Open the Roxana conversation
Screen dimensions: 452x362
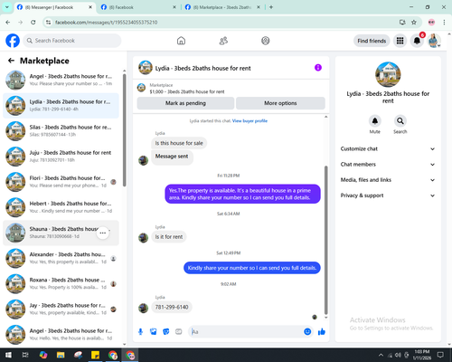click(x=61, y=283)
